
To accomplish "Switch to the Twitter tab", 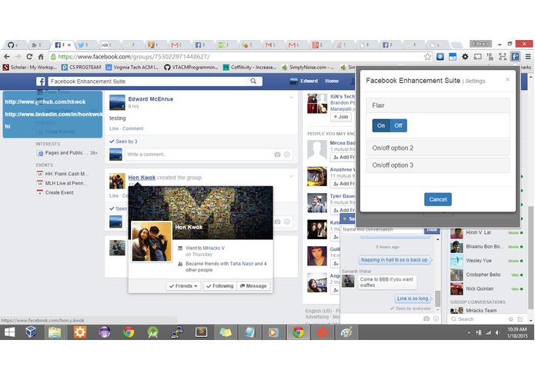I will point(83,45).
